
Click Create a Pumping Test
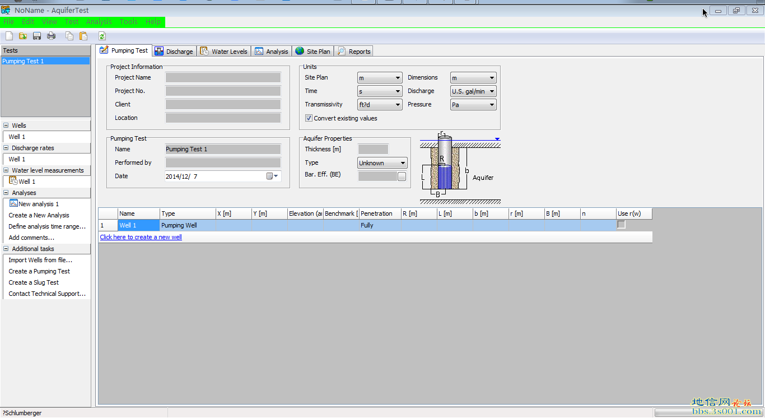39,271
